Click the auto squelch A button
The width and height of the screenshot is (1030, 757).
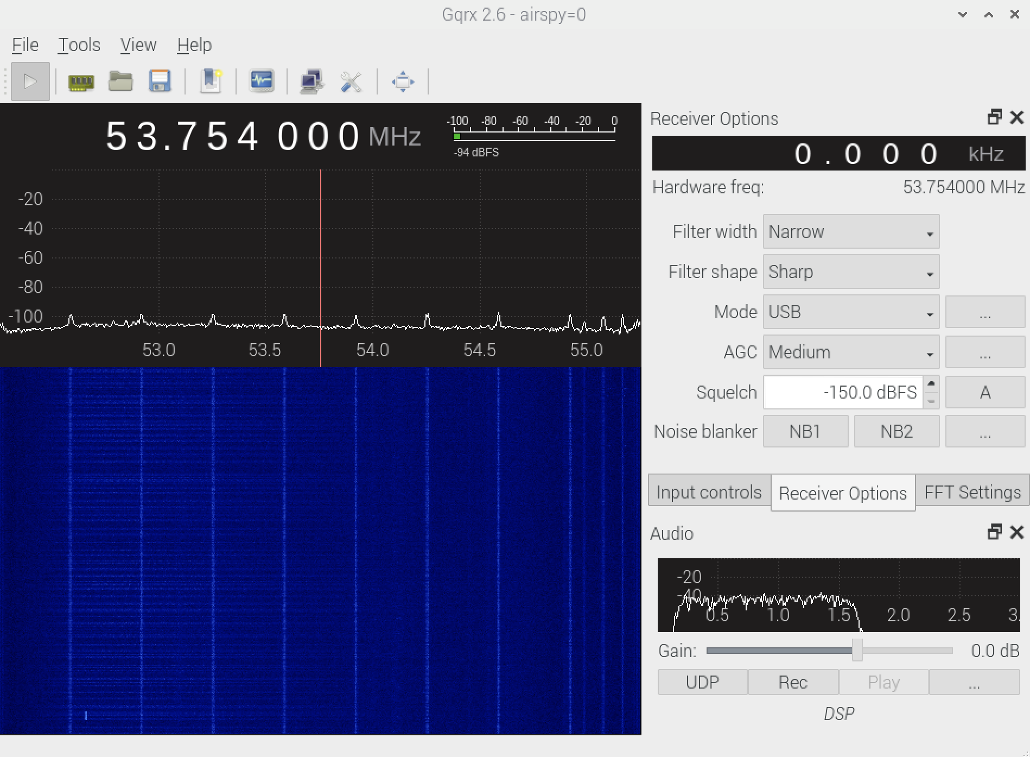coord(985,392)
